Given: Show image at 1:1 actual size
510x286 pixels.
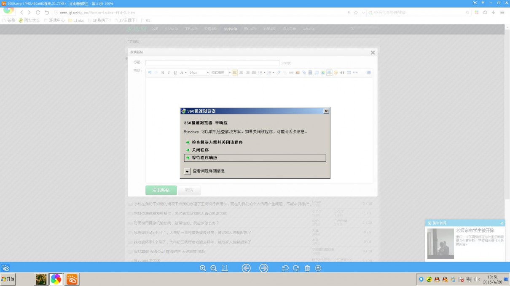Looking at the screenshot, I should [225, 268].
